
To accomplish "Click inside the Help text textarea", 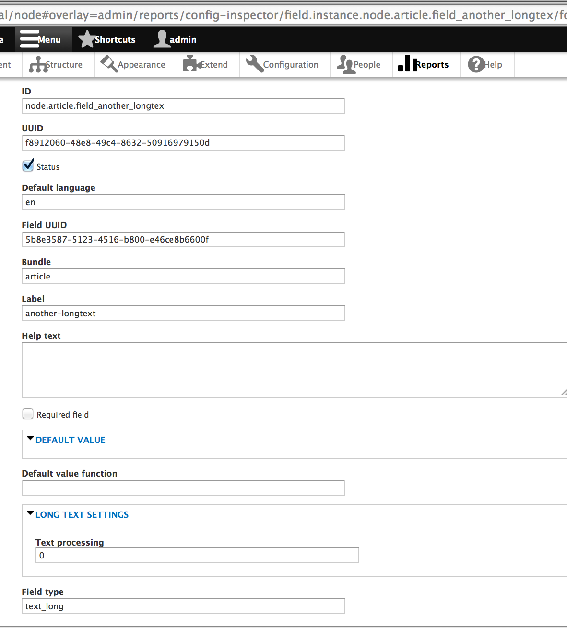I will click(x=295, y=370).
